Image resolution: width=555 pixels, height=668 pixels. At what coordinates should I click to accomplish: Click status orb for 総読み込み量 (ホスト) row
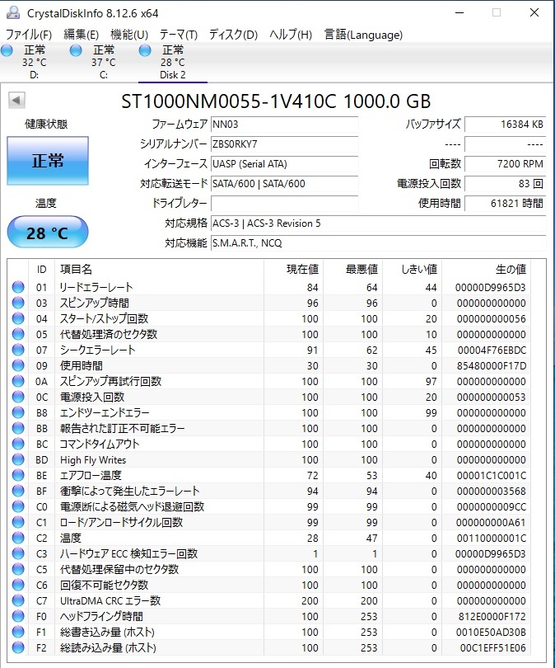point(18,647)
